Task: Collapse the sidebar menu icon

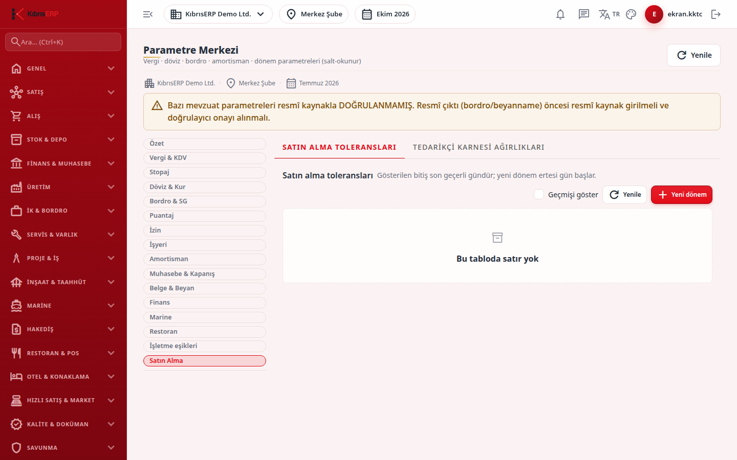Action: (x=148, y=14)
